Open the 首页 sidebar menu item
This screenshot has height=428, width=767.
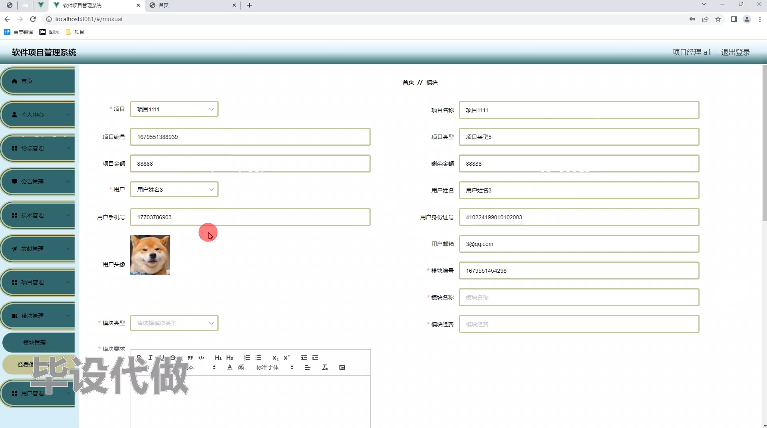tap(38, 81)
